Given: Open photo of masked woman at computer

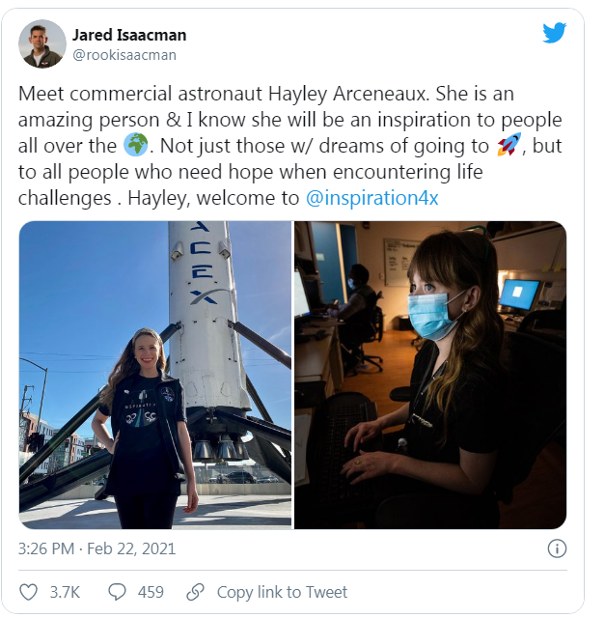Looking at the screenshot, I should point(430,375).
